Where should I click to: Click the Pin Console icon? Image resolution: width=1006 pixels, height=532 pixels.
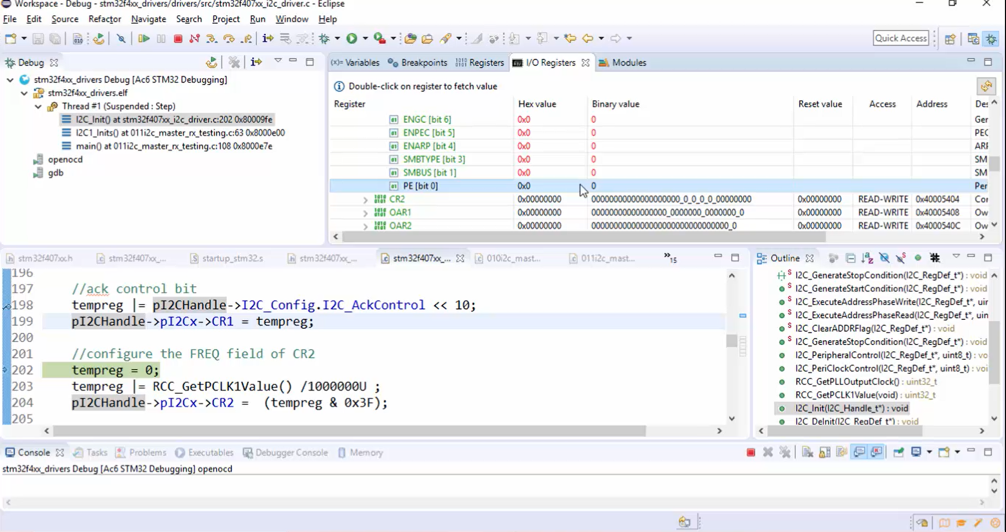[898, 452]
